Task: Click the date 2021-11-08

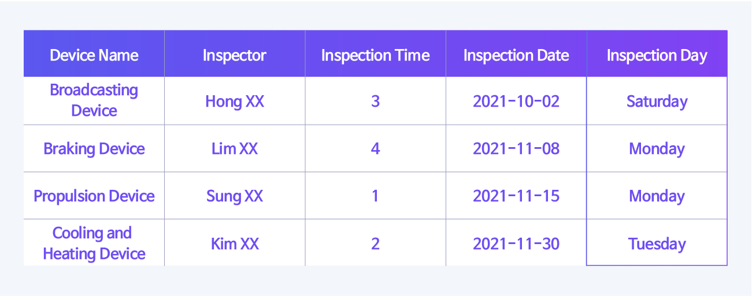Action: pyautogui.click(x=516, y=148)
